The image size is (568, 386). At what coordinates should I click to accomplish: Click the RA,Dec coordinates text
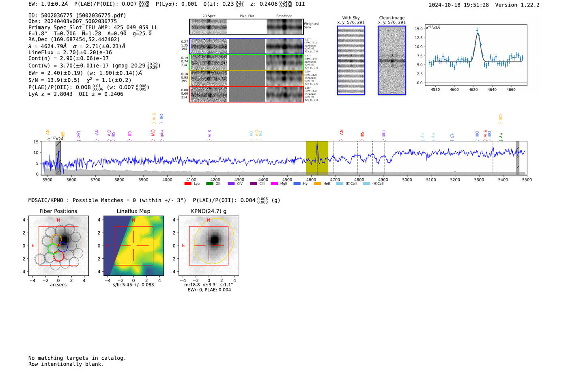pos(74,40)
